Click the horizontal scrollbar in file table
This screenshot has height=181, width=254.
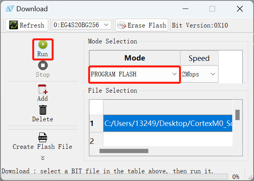pyautogui.click(x=124, y=151)
